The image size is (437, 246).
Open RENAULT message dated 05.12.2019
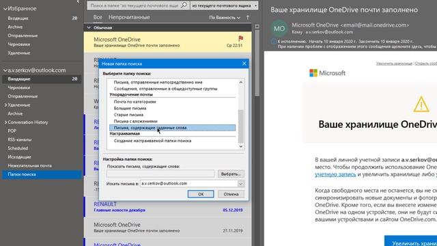pyautogui.click(x=167, y=207)
